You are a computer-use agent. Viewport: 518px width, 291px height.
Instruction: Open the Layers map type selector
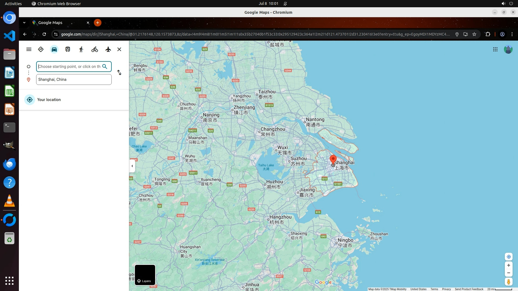coord(145,275)
